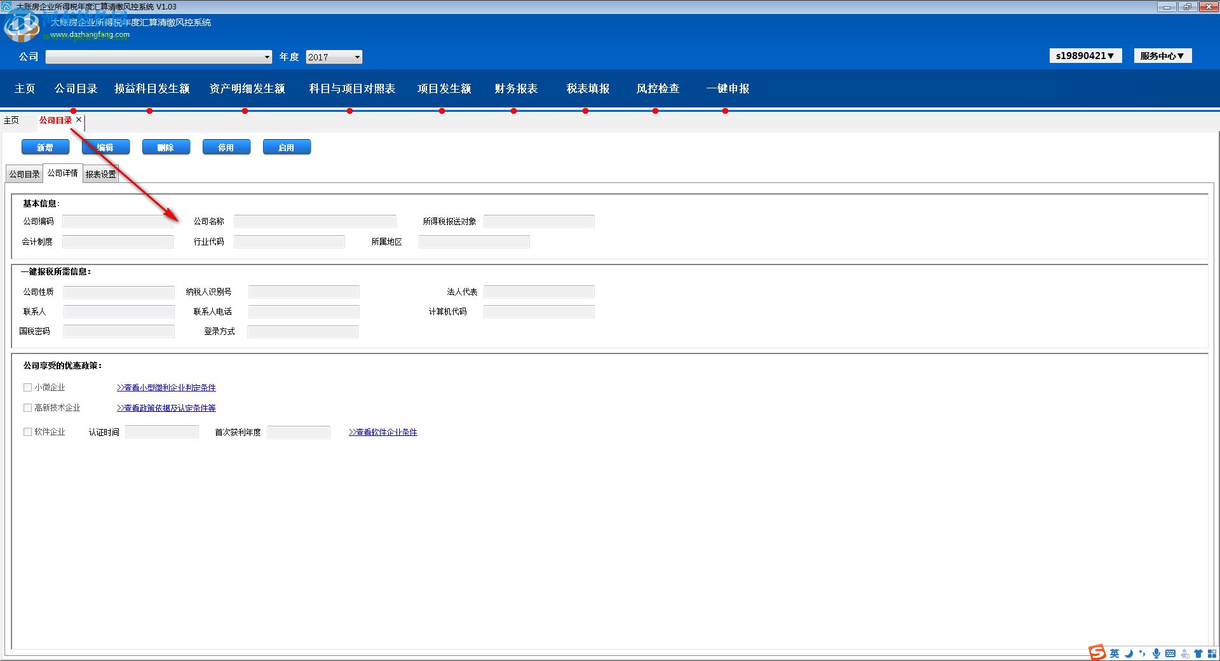Open the Sogou skin shirt icon

1198,653
